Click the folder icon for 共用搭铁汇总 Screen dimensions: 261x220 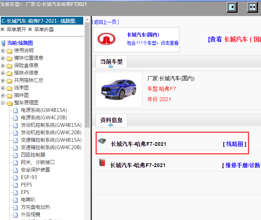tap(9, 81)
